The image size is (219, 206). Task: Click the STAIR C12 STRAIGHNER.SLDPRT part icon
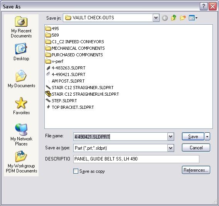48,88
